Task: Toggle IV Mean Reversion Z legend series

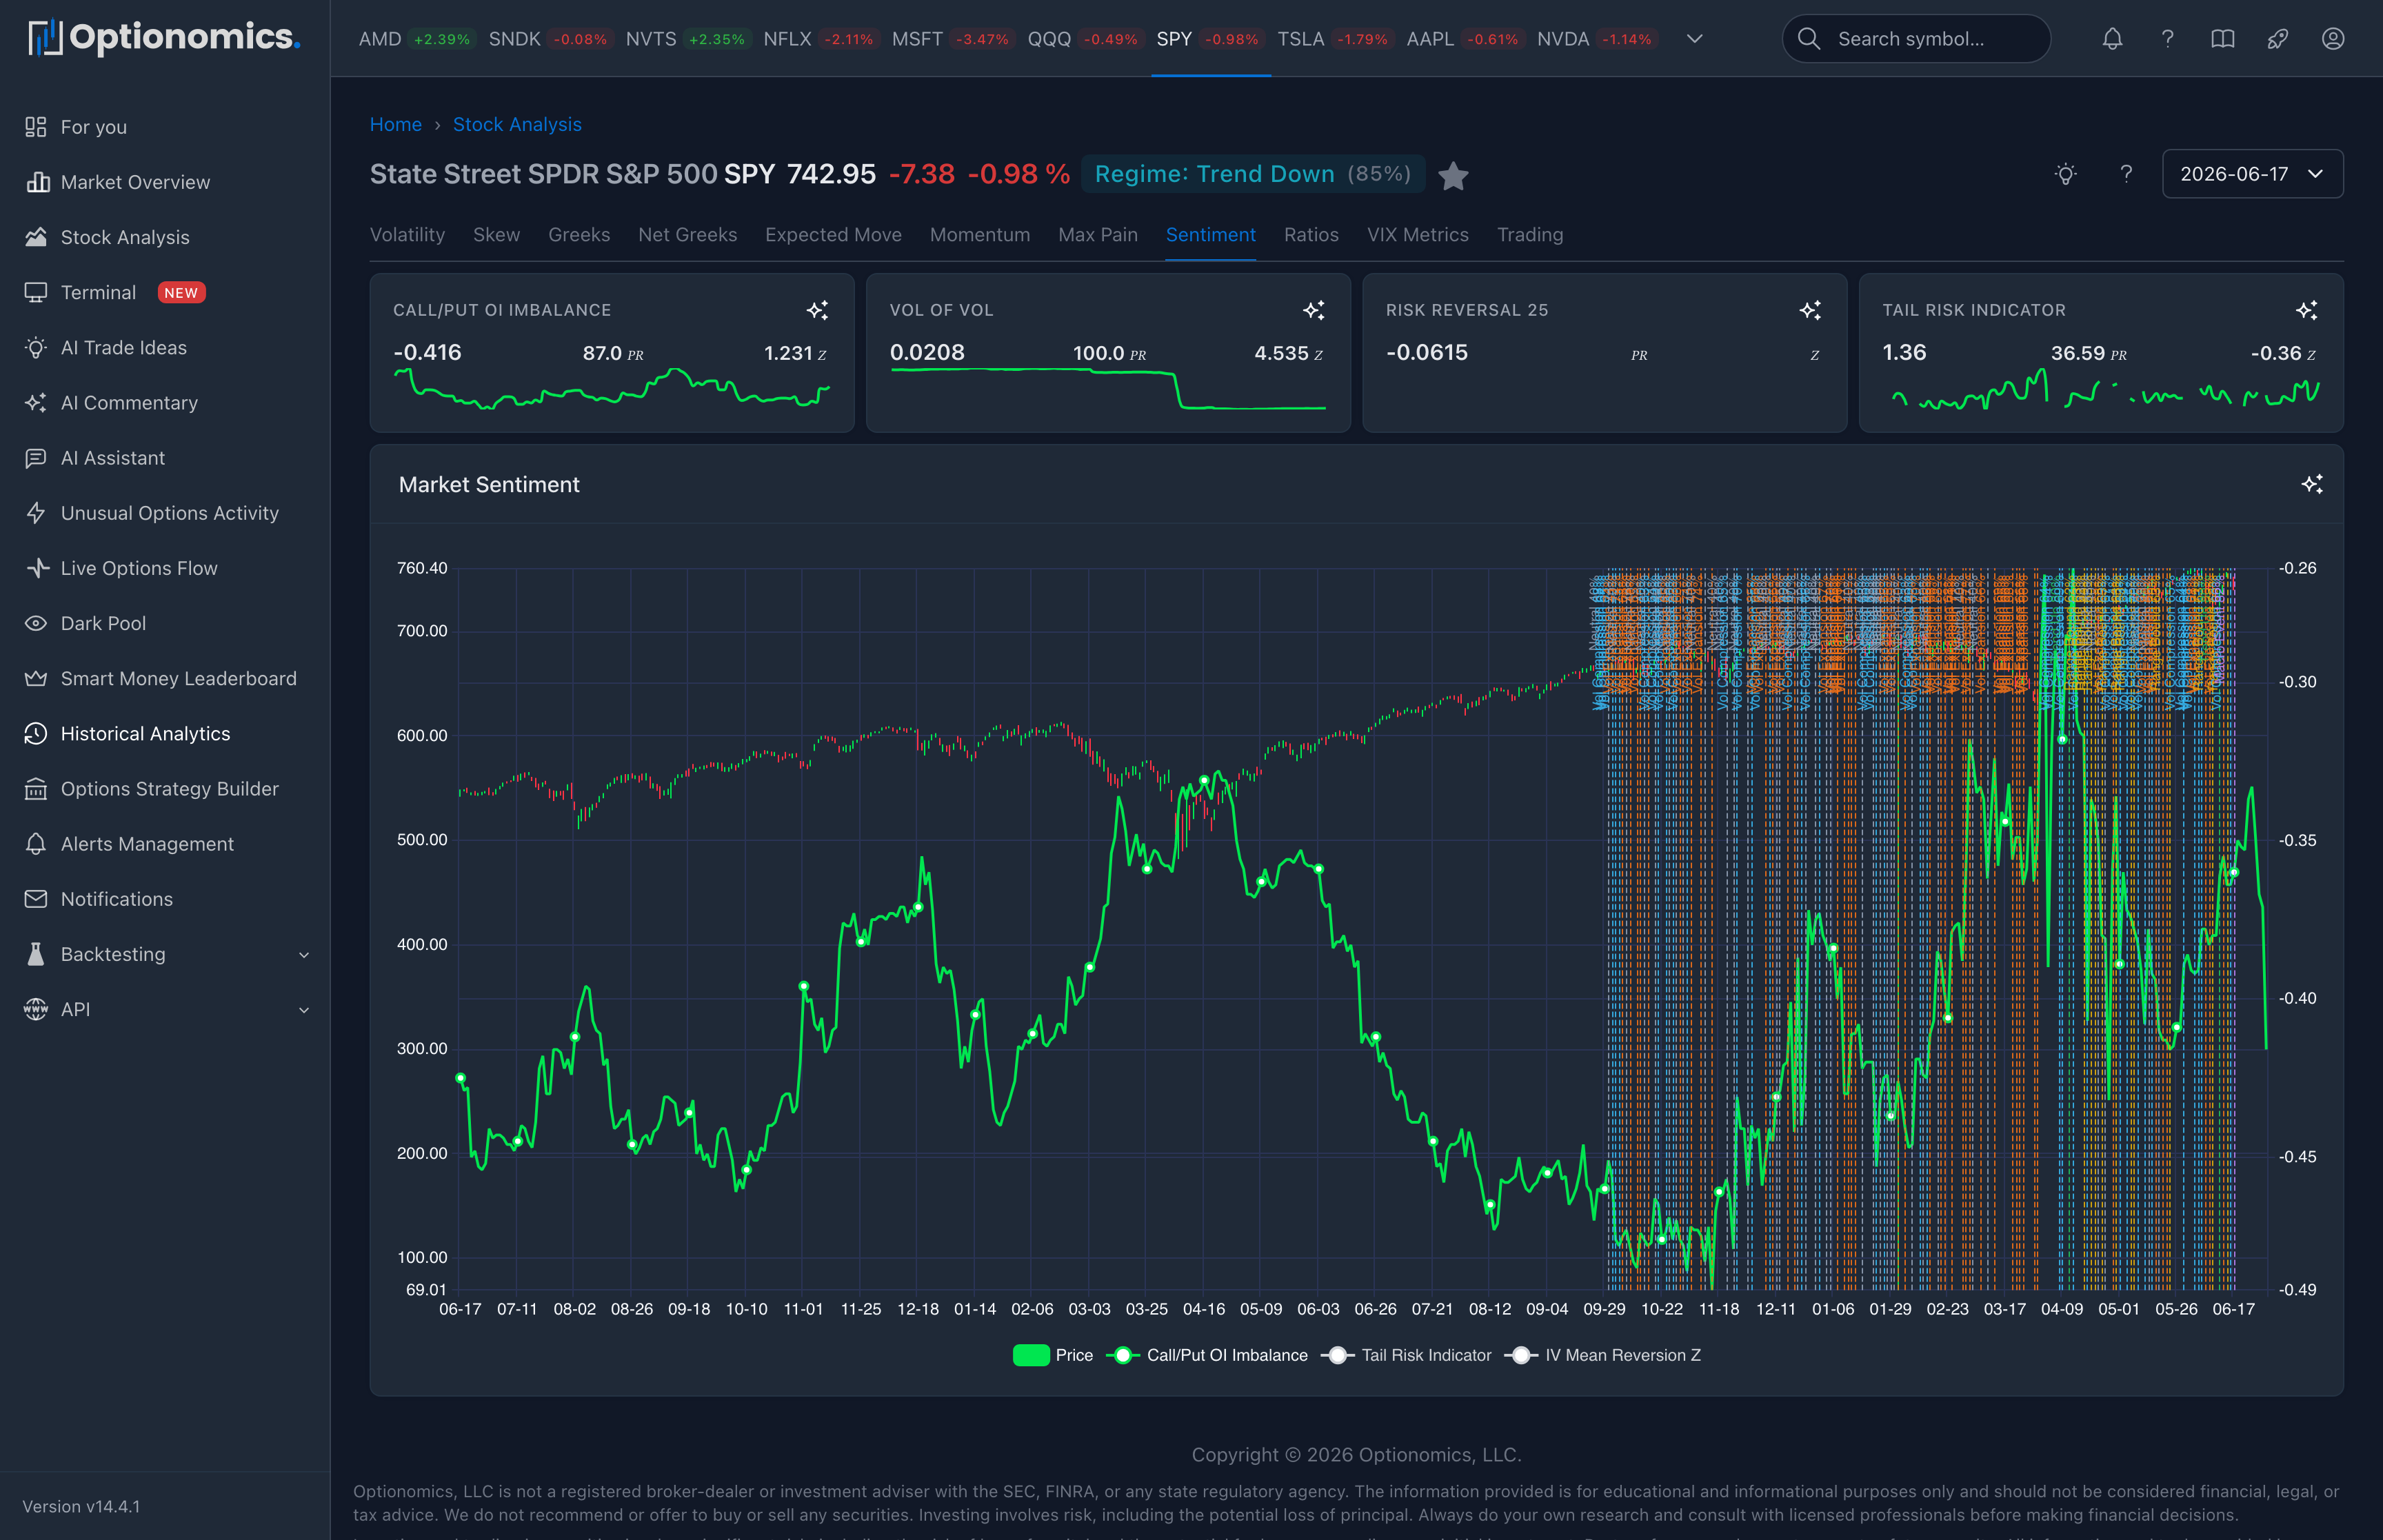Action: tap(1603, 1355)
